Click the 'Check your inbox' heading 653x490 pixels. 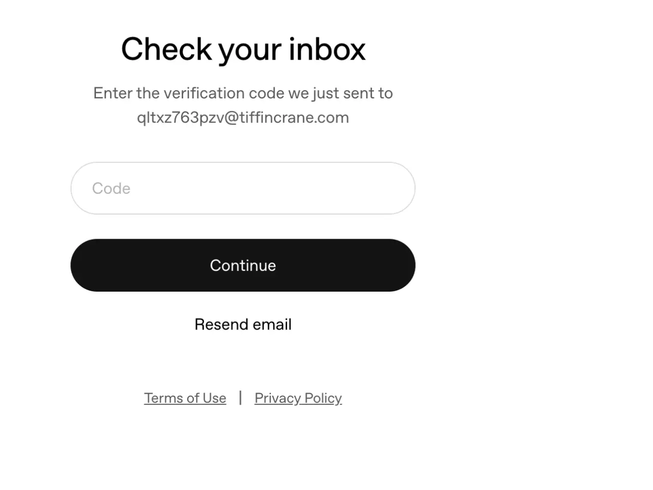243,50
